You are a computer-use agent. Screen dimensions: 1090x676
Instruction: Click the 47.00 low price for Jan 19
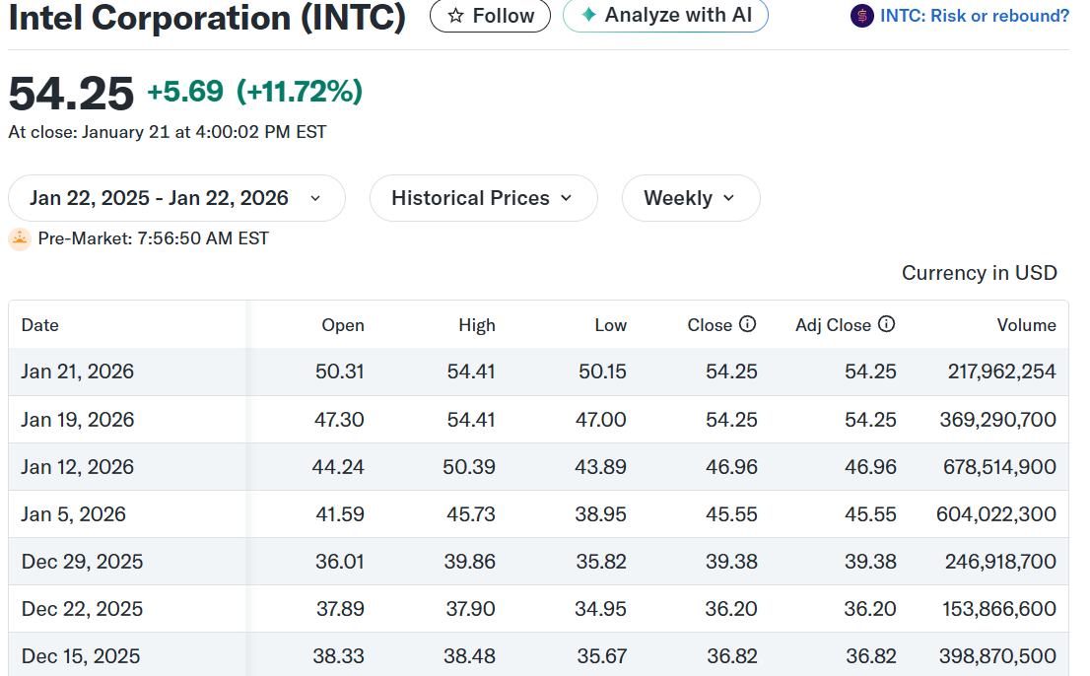(600, 420)
